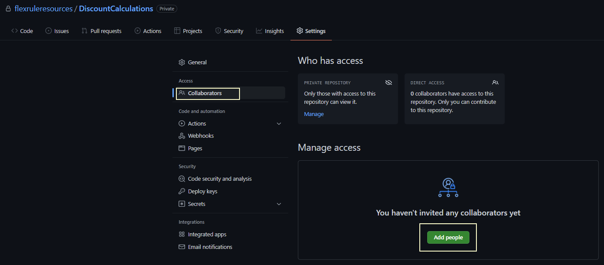Screen dimensions: 604x265
Task: Click the Security shield icon
Action: pos(218,31)
